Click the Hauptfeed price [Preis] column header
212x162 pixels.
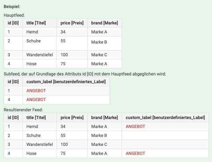pyautogui.click(x=72, y=23)
